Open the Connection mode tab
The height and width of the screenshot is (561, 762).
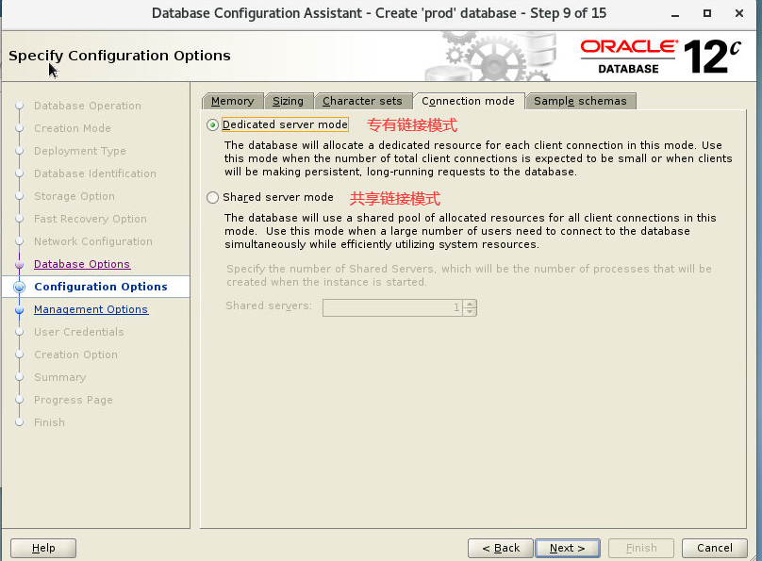(468, 101)
